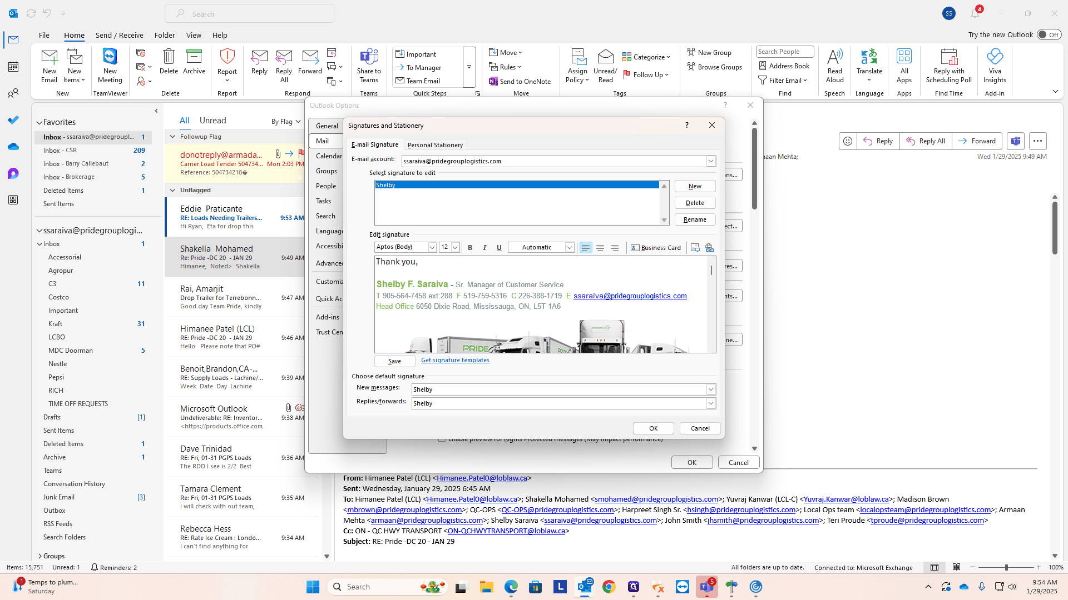Open the signature font name dropdown

pyautogui.click(x=432, y=247)
